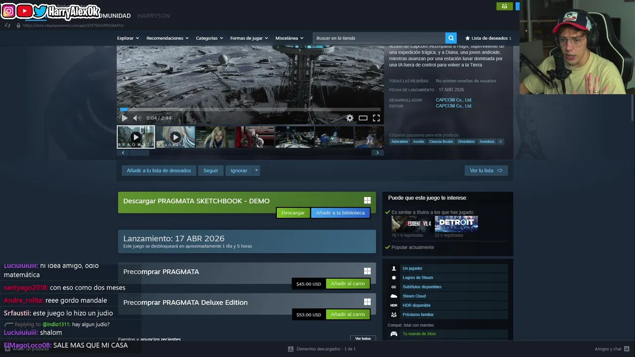Open the Categorías dropdown menu
The width and height of the screenshot is (635, 357).
click(209, 38)
